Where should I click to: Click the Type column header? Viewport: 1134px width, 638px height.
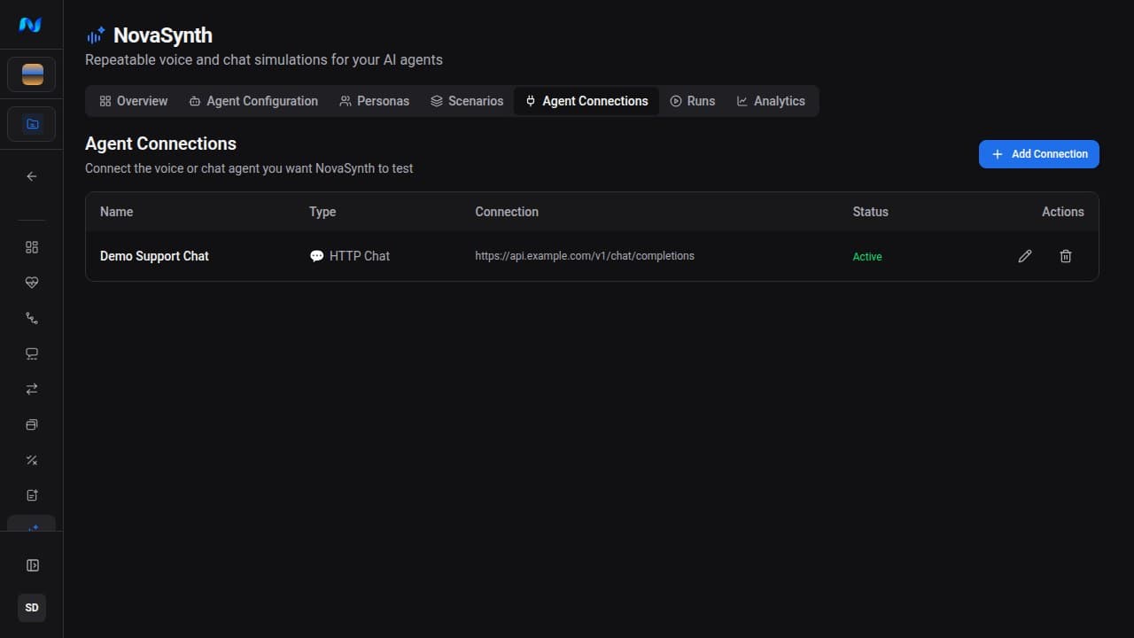tap(322, 212)
